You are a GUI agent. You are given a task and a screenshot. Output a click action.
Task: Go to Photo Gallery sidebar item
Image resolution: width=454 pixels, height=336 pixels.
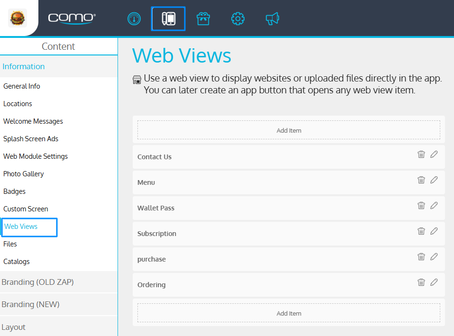(x=24, y=174)
